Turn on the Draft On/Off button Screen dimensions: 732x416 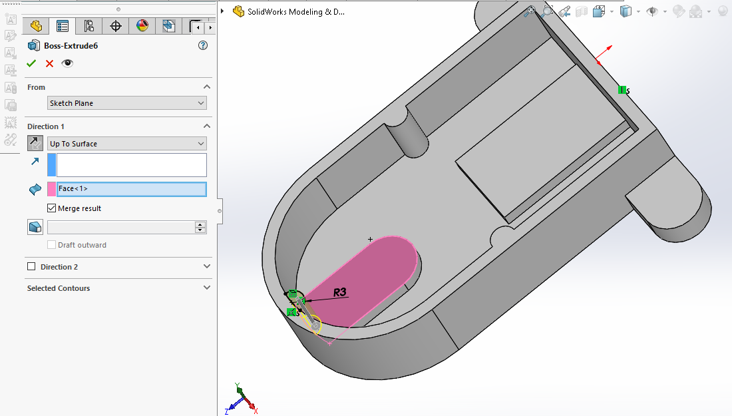click(x=35, y=228)
